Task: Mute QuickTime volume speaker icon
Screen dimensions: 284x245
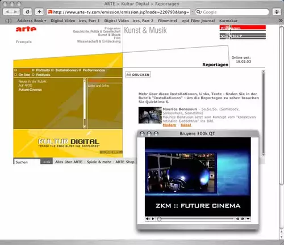Action: (x=148, y=219)
